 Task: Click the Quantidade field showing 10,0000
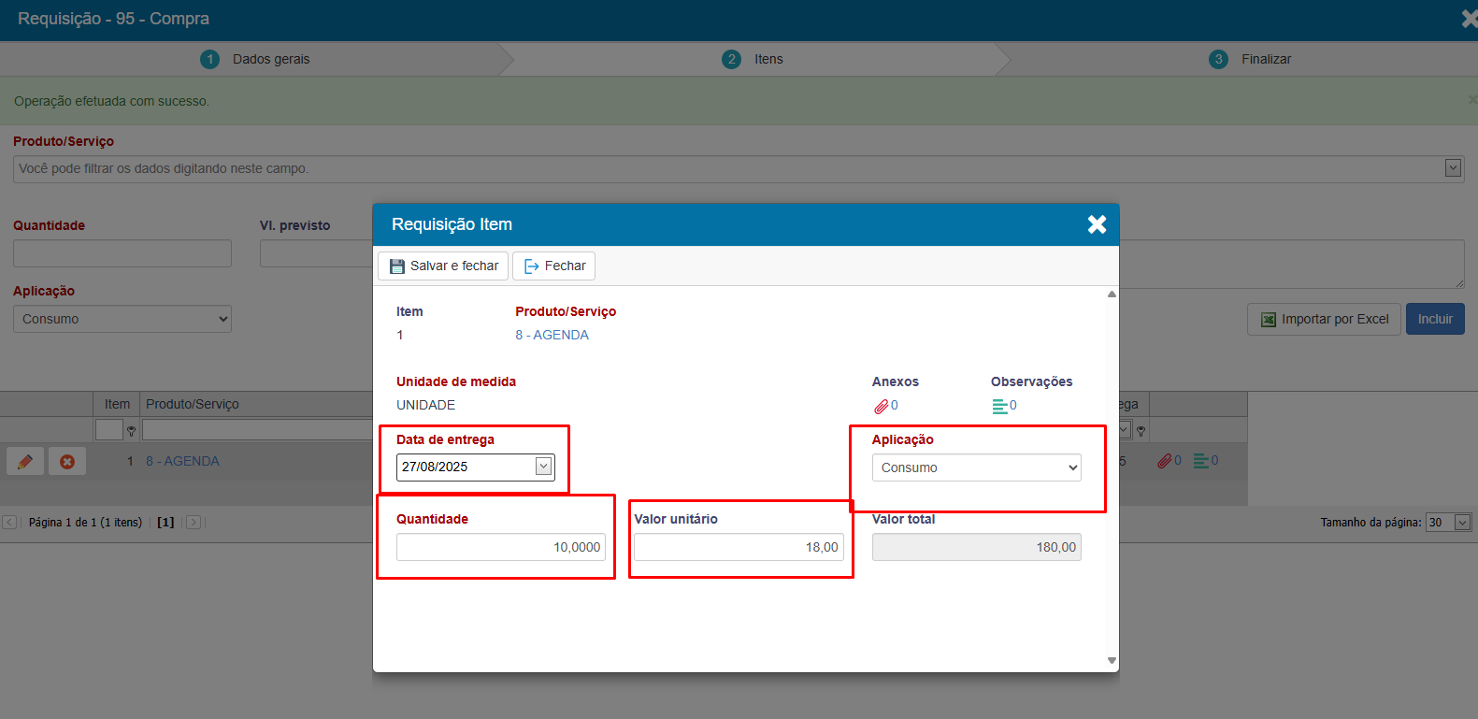pyautogui.click(x=500, y=547)
